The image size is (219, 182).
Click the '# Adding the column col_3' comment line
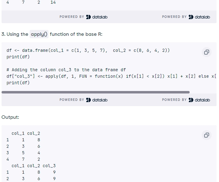click(x=66, y=70)
